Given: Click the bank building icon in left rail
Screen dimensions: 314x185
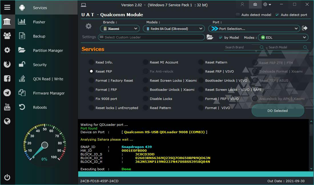Looking at the screenshot, I should [x=7, y=22].
